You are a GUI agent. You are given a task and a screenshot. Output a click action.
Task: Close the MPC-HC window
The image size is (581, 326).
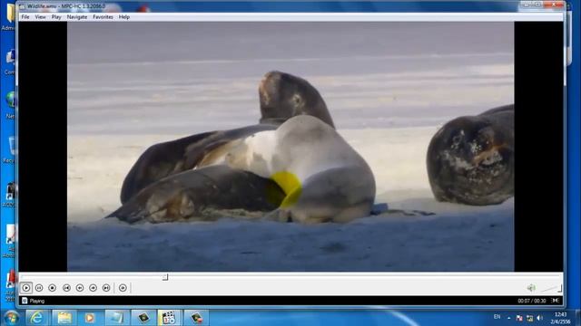coord(554,5)
